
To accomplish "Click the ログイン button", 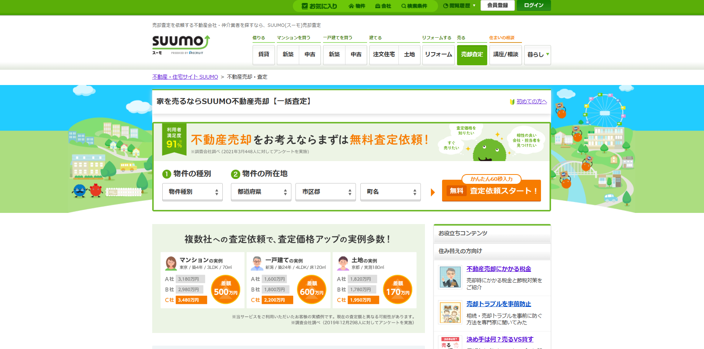I will [534, 5].
